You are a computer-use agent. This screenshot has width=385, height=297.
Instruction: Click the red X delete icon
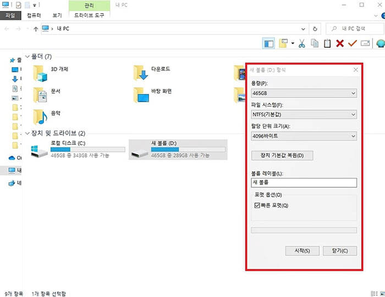340,43
